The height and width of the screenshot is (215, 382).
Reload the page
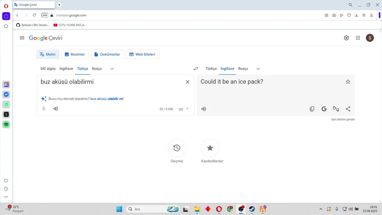pyautogui.click(x=34, y=15)
